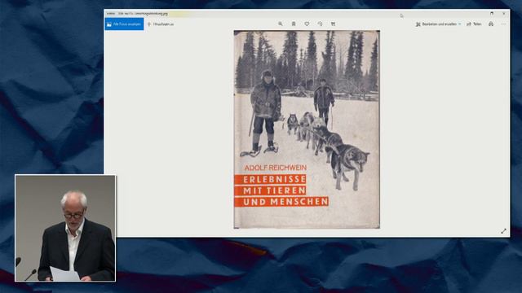Click the delete trash icon

[294, 24]
